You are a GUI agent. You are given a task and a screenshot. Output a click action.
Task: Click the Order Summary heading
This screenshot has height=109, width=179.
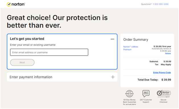click(x=136, y=40)
